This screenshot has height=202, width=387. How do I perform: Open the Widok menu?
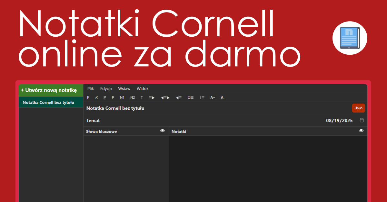coord(143,88)
